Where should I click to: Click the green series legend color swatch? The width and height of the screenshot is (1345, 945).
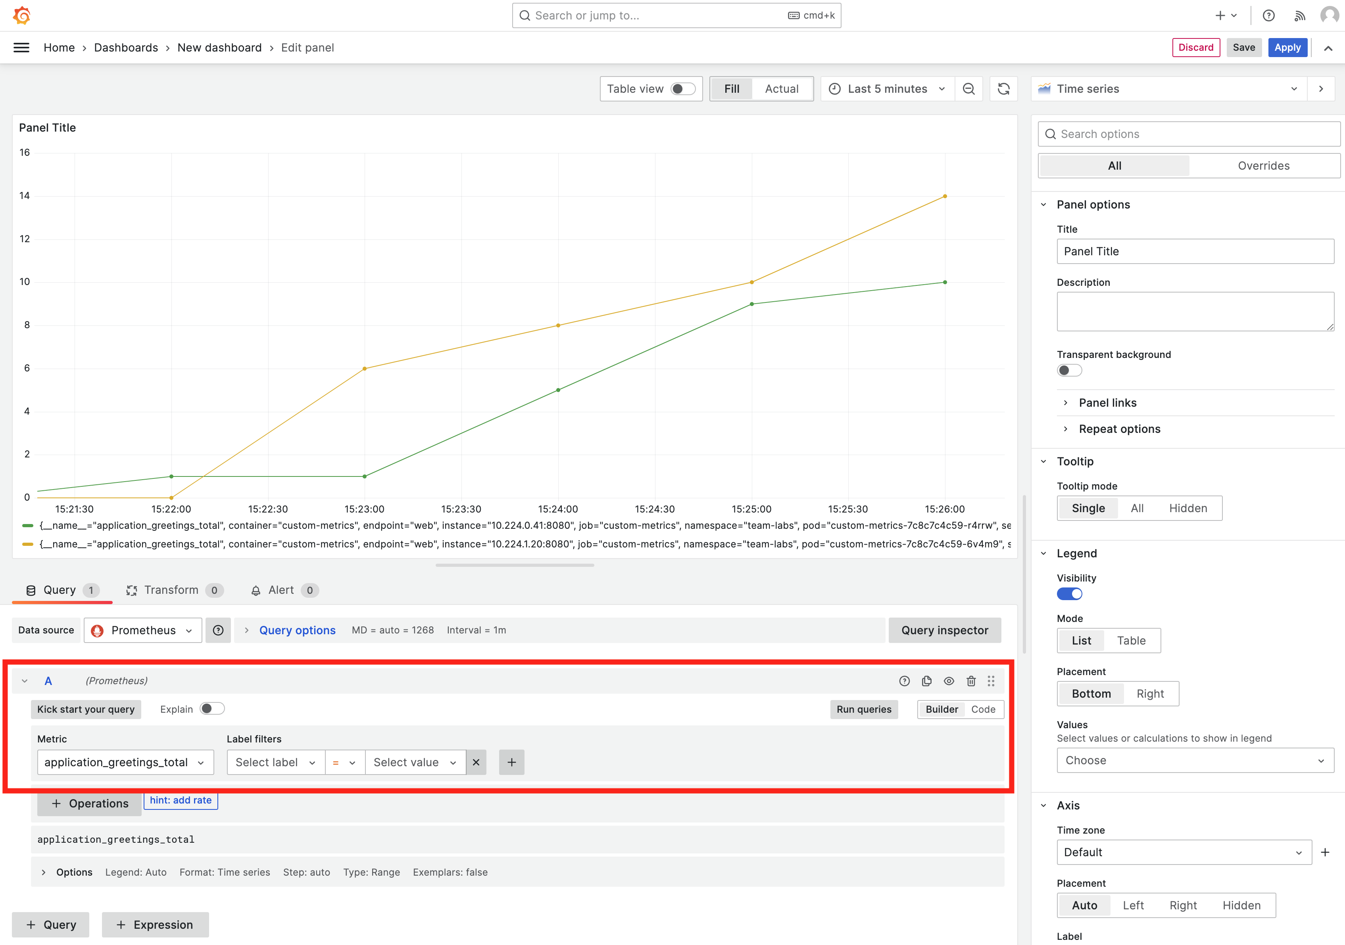click(x=27, y=526)
